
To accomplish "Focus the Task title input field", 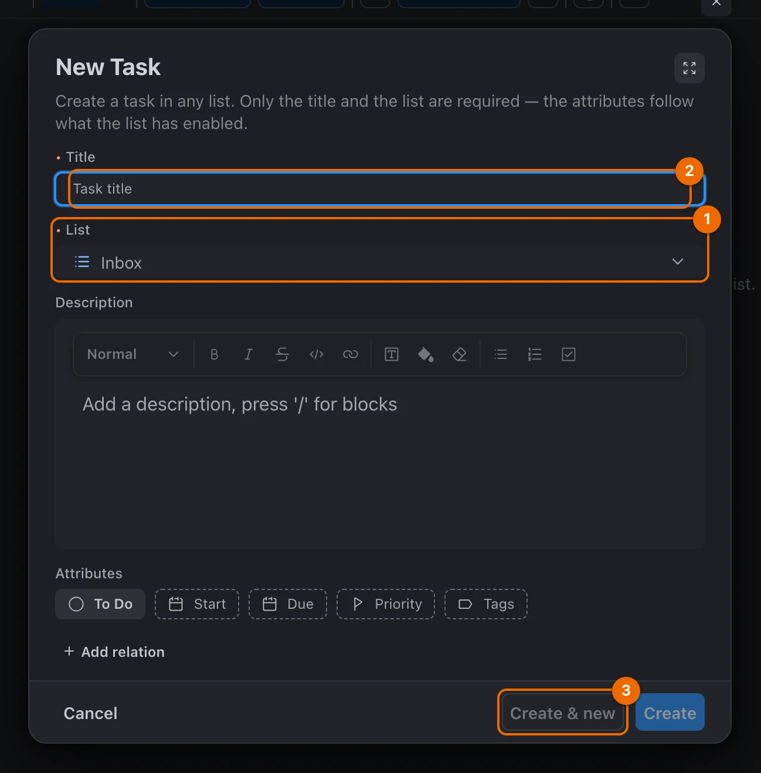I will (x=380, y=189).
